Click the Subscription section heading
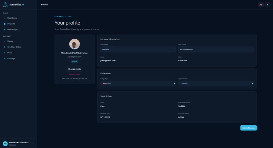273x148 pixels. [106, 96]
